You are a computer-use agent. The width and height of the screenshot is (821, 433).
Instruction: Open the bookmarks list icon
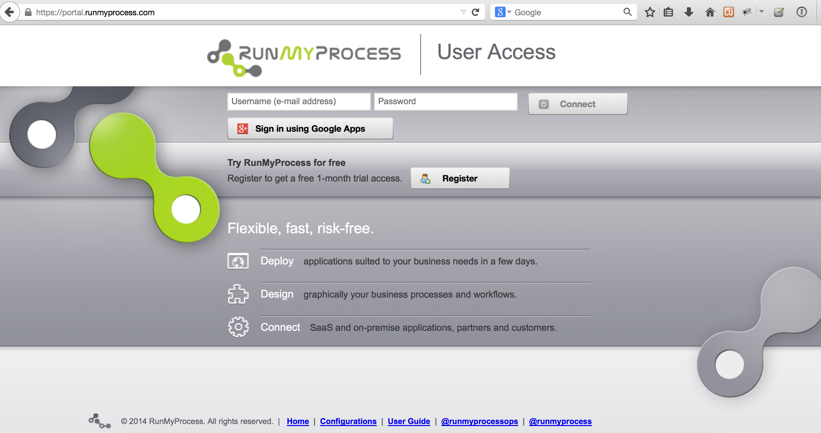coord(668,12)
